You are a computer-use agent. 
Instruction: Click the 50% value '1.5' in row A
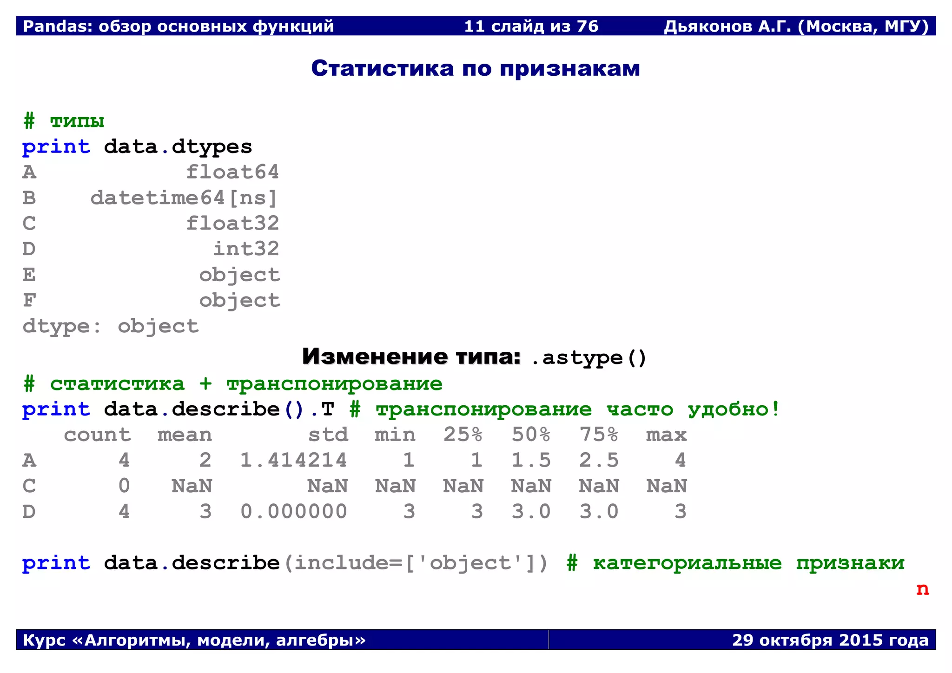pyautogui.click(x=531, y=460)
